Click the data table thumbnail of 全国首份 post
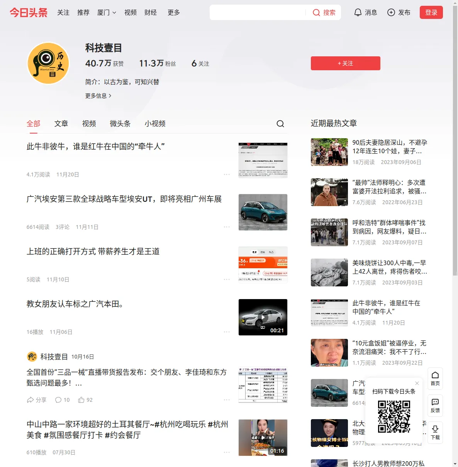Image resolution: width=458 pixels, height=467 pixels. click(263, 385)
